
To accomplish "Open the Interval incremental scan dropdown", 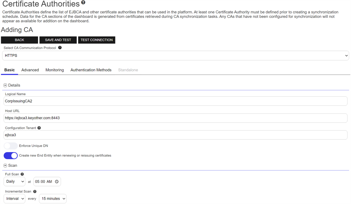I will 14,199.
